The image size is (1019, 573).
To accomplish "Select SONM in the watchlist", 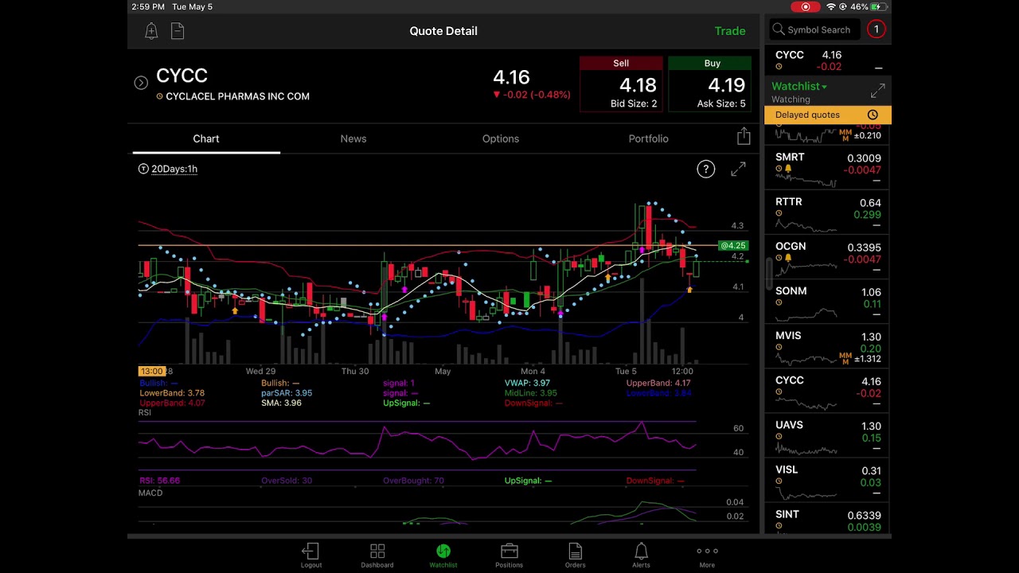I will click(x=828, y=301).
